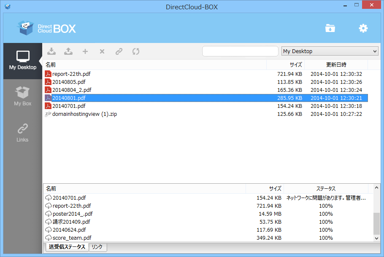384x257 pixels.
Task: Click the PDF icon of 20140805.pdf
Action: pos(48,82)
